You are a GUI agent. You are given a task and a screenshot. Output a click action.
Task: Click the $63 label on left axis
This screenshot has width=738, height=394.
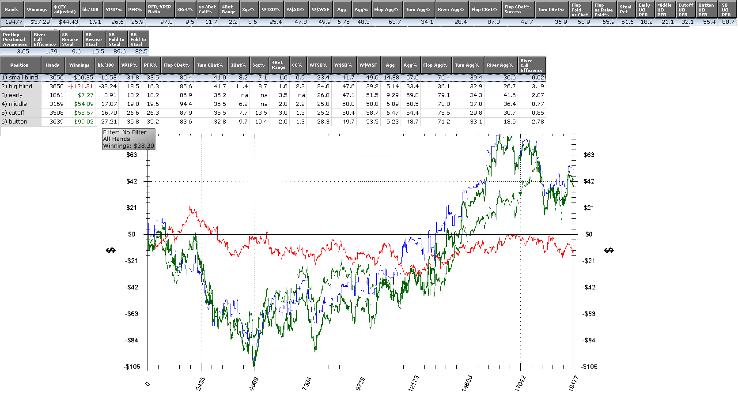click(x=132, y=155)
